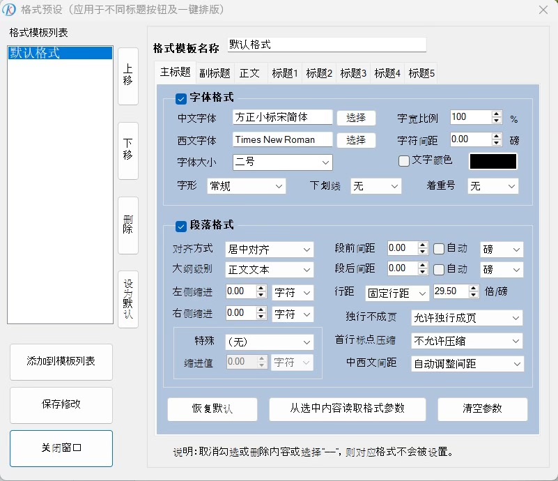This screenshot has width=558, height=481.
Task: Switch to the 标题5 tab
Action: 421,73
